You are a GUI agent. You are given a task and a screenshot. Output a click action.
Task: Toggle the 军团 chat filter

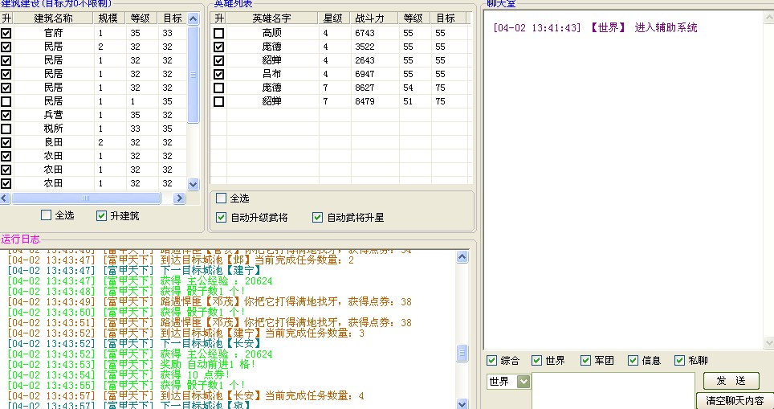[585, 360]
